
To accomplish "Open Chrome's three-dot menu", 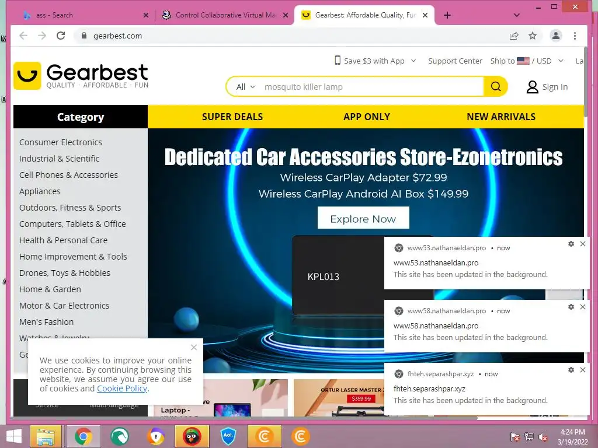I will (575, 36).
